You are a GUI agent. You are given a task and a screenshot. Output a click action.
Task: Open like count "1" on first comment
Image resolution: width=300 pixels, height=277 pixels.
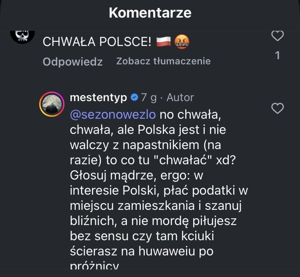(278, 55)
